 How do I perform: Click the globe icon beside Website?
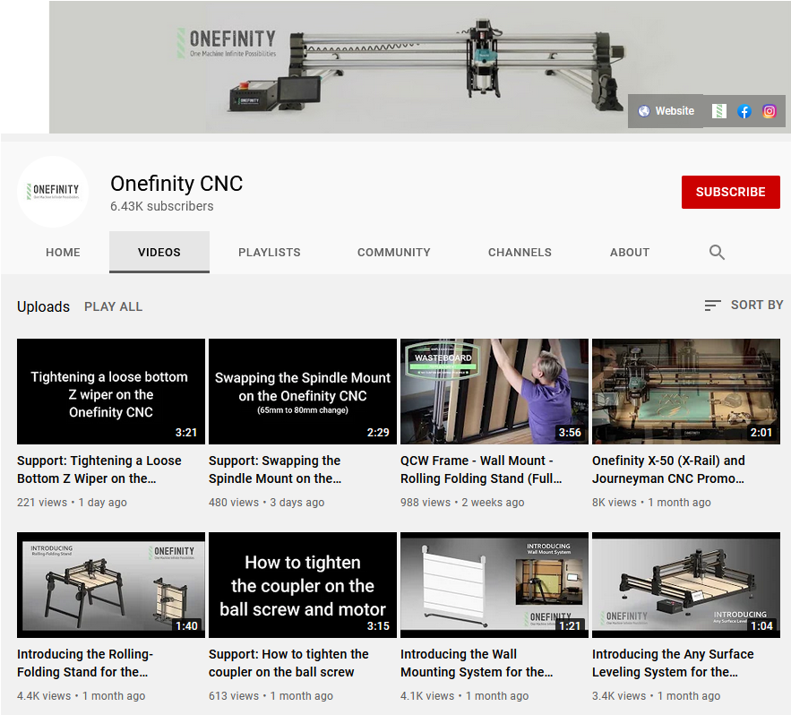[644, 111]
